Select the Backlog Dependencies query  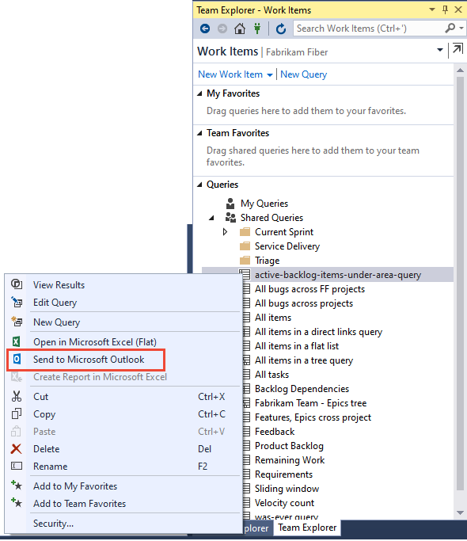(x=302, y=389)
